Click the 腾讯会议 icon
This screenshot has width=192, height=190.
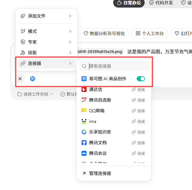point(84,153)
